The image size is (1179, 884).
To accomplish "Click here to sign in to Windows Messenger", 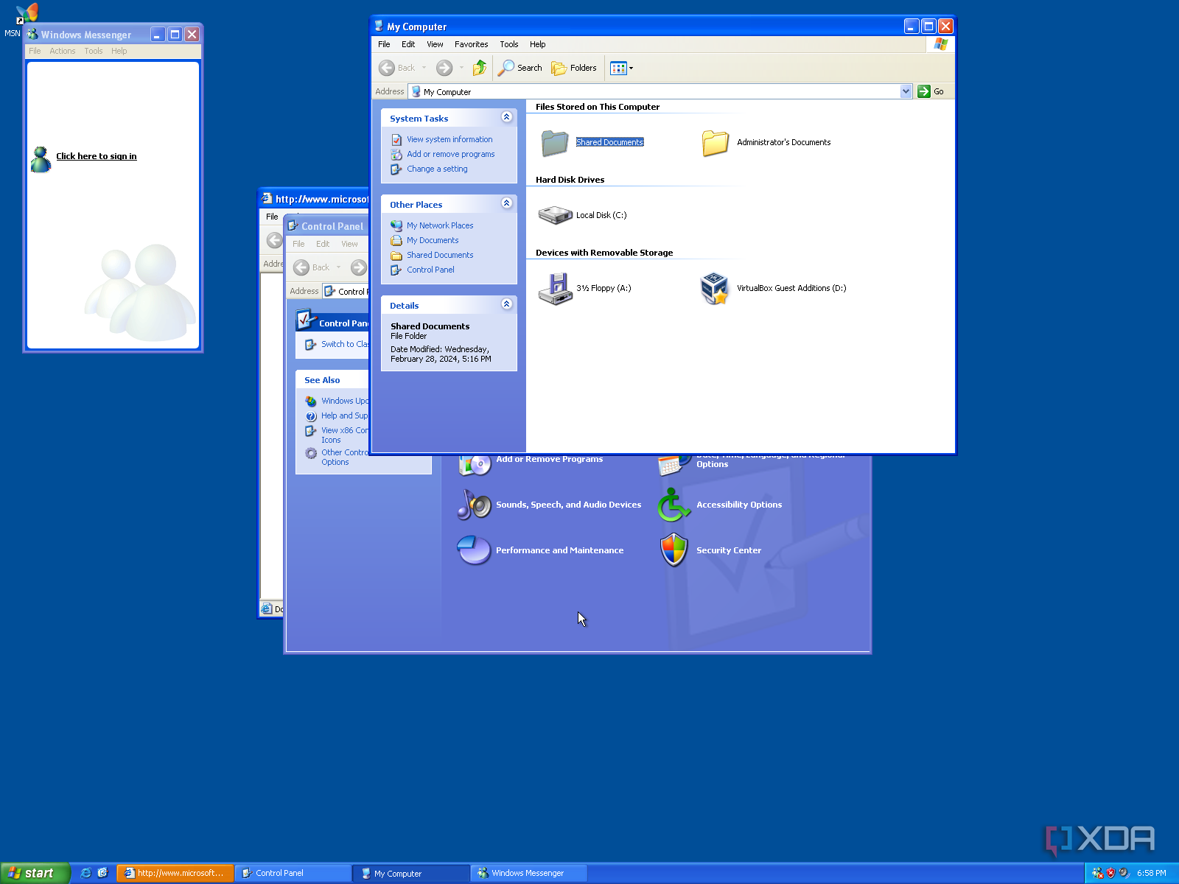I will tap(96, 155).
